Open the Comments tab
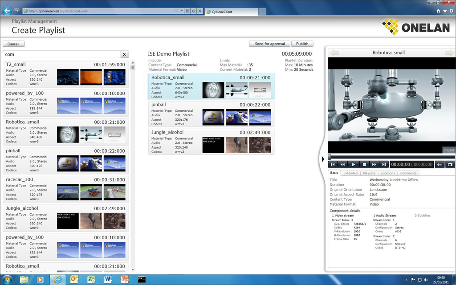This screenshot has width=456, height=285. click(x=408, y=173)
